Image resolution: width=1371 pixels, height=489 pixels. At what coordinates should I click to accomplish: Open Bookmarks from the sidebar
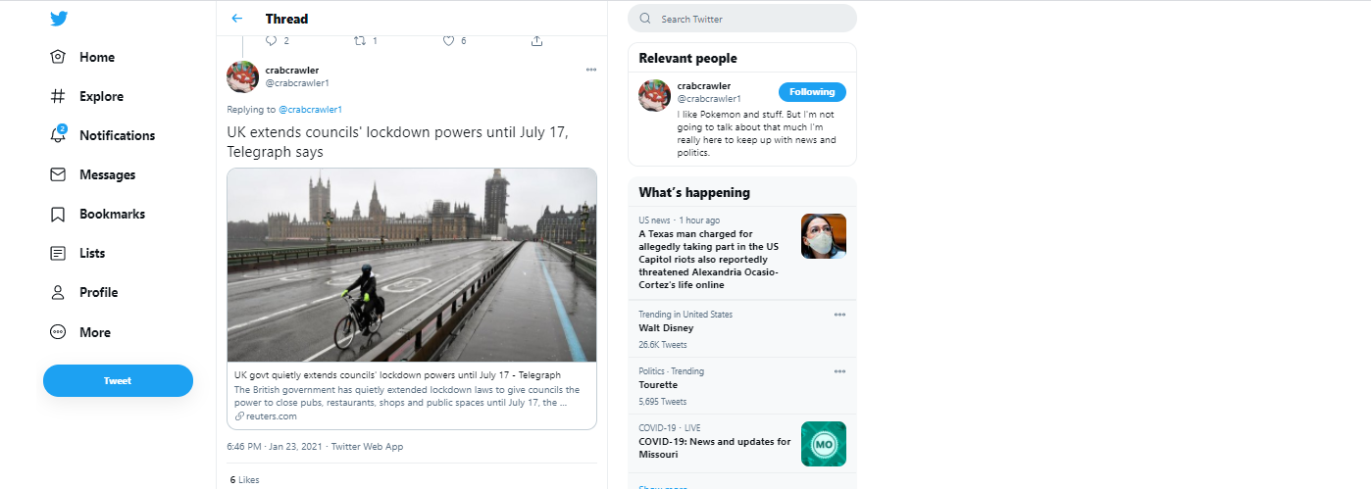[x=98, y=214]
